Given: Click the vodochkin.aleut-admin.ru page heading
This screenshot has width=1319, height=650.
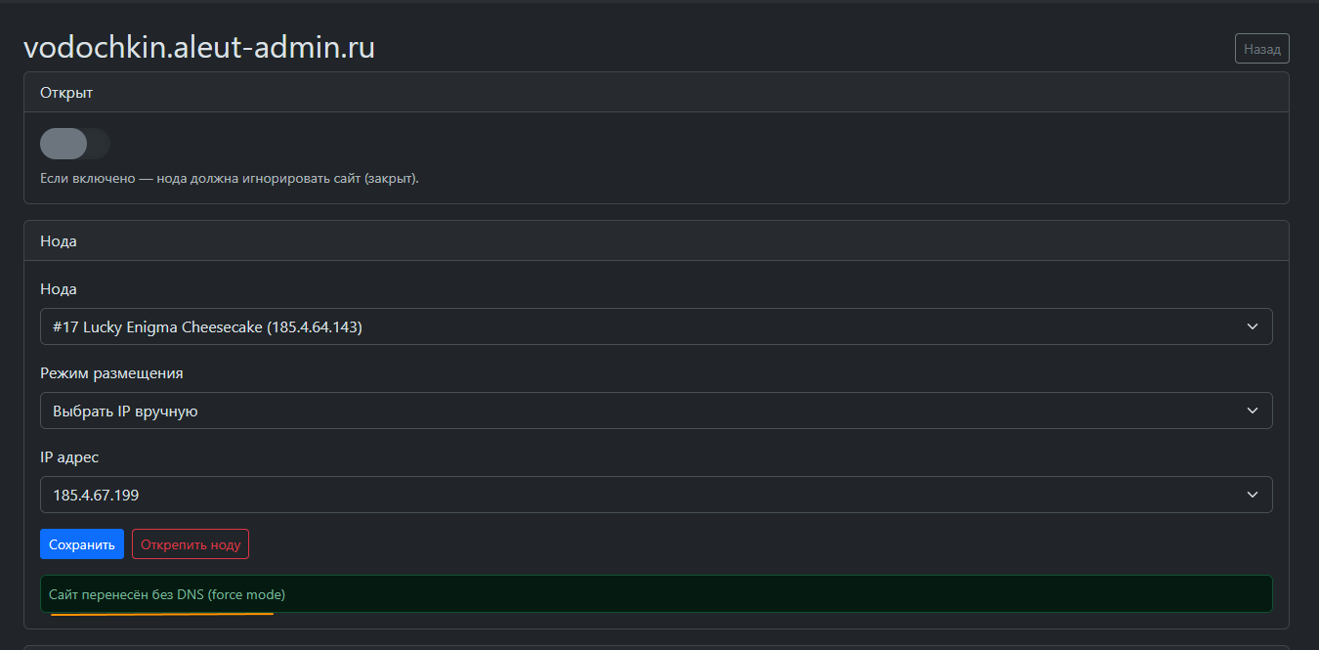Looking at the screenshot, I should (199, 48).
